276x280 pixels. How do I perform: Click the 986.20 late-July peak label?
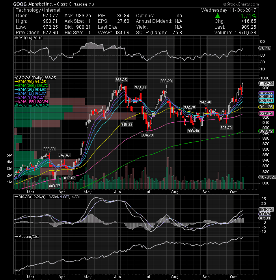166,81
